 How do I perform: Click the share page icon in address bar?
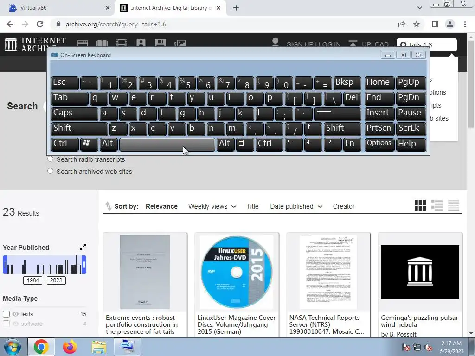402,24
